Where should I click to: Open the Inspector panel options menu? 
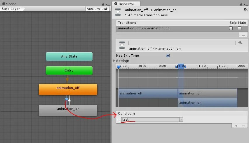245,4
